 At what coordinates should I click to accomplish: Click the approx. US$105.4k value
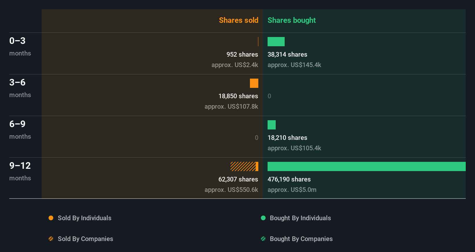tap(294, 148)
